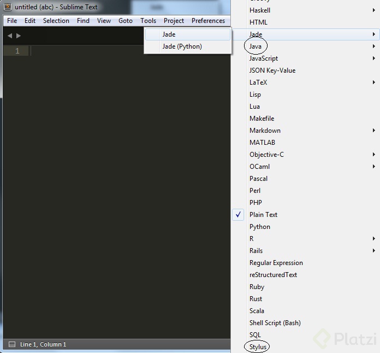Expand the Java syntax submenu
380x353 pixels.
305,46
